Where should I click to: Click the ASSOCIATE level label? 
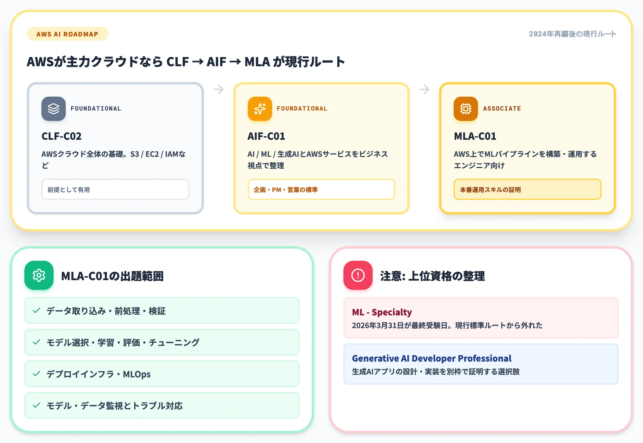tap(502, 108)
